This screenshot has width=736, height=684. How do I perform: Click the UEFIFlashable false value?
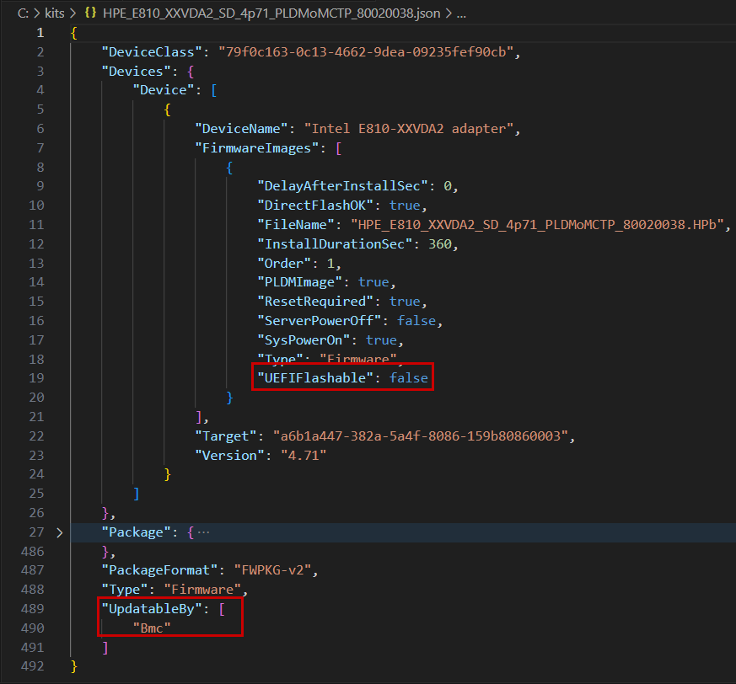(408, 378)
